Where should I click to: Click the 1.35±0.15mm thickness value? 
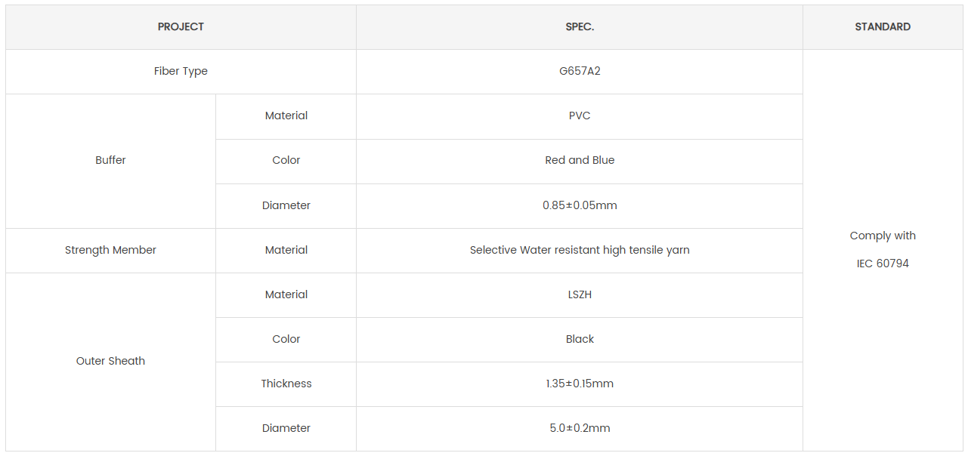coord(580,384)
